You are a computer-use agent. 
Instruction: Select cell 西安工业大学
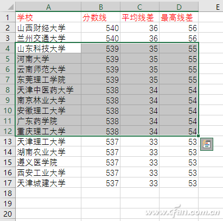(x=48, y=173)
